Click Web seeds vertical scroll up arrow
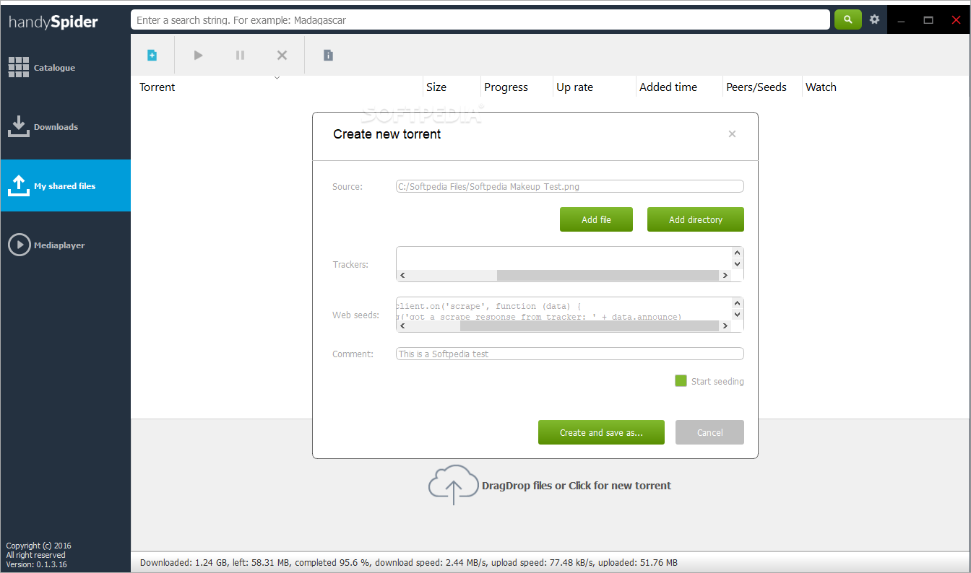 pos(737,303)
